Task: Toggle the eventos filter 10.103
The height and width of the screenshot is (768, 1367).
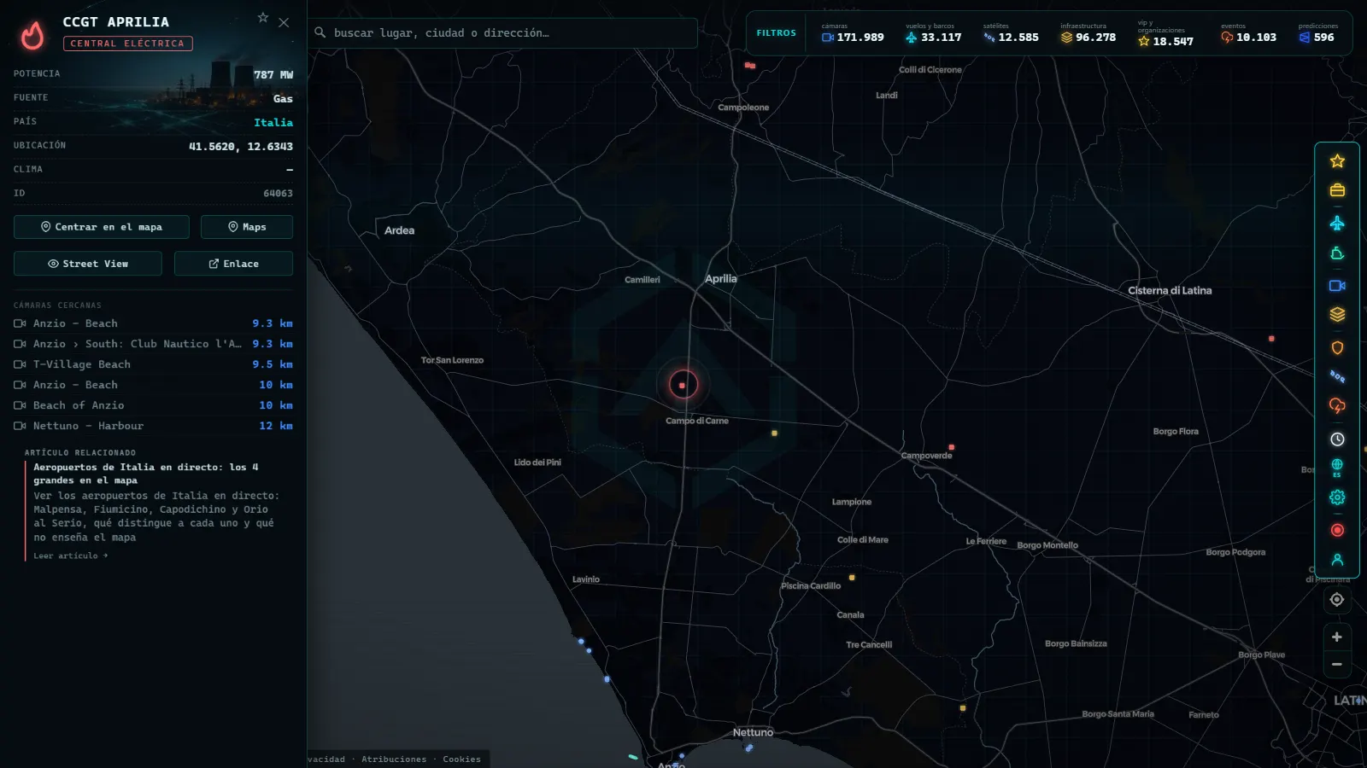Action: pos(1248,33)
